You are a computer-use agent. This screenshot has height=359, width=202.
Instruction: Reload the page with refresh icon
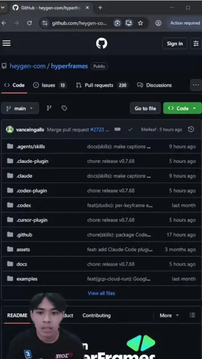click(x=29, y=23)
